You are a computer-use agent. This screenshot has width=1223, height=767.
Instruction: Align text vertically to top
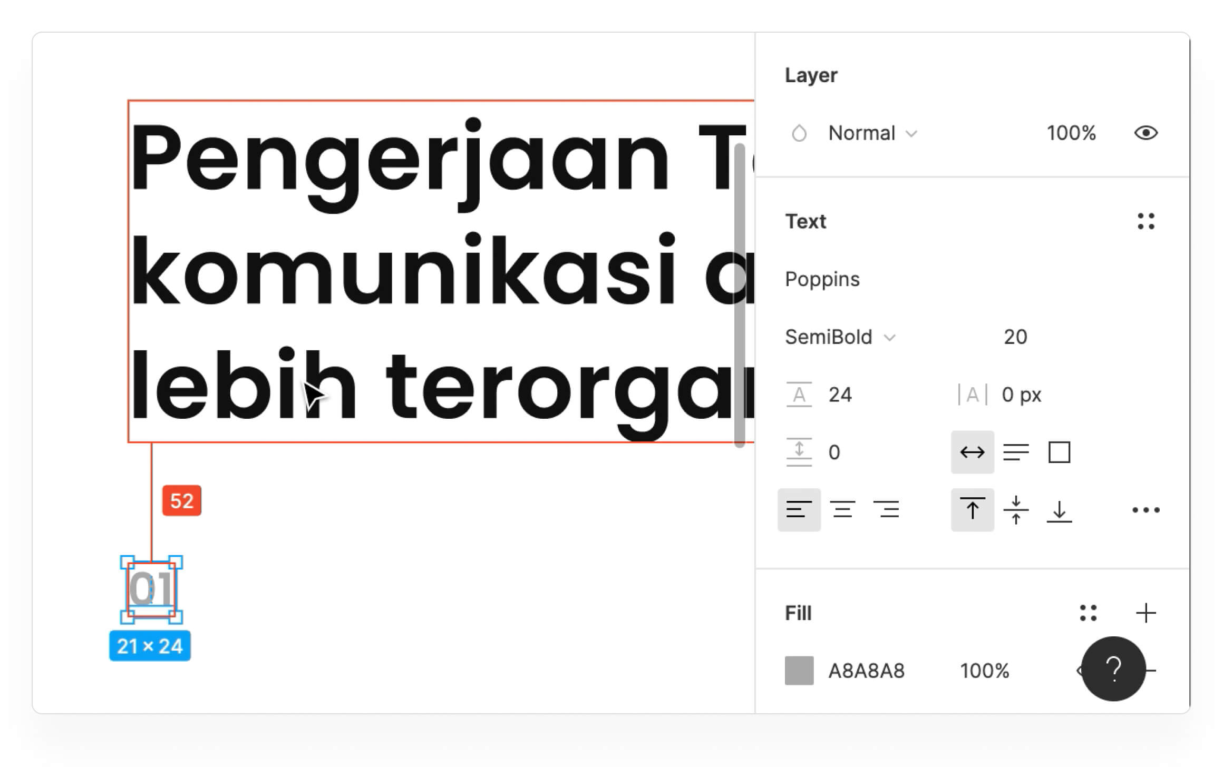[x=972, y=510]
